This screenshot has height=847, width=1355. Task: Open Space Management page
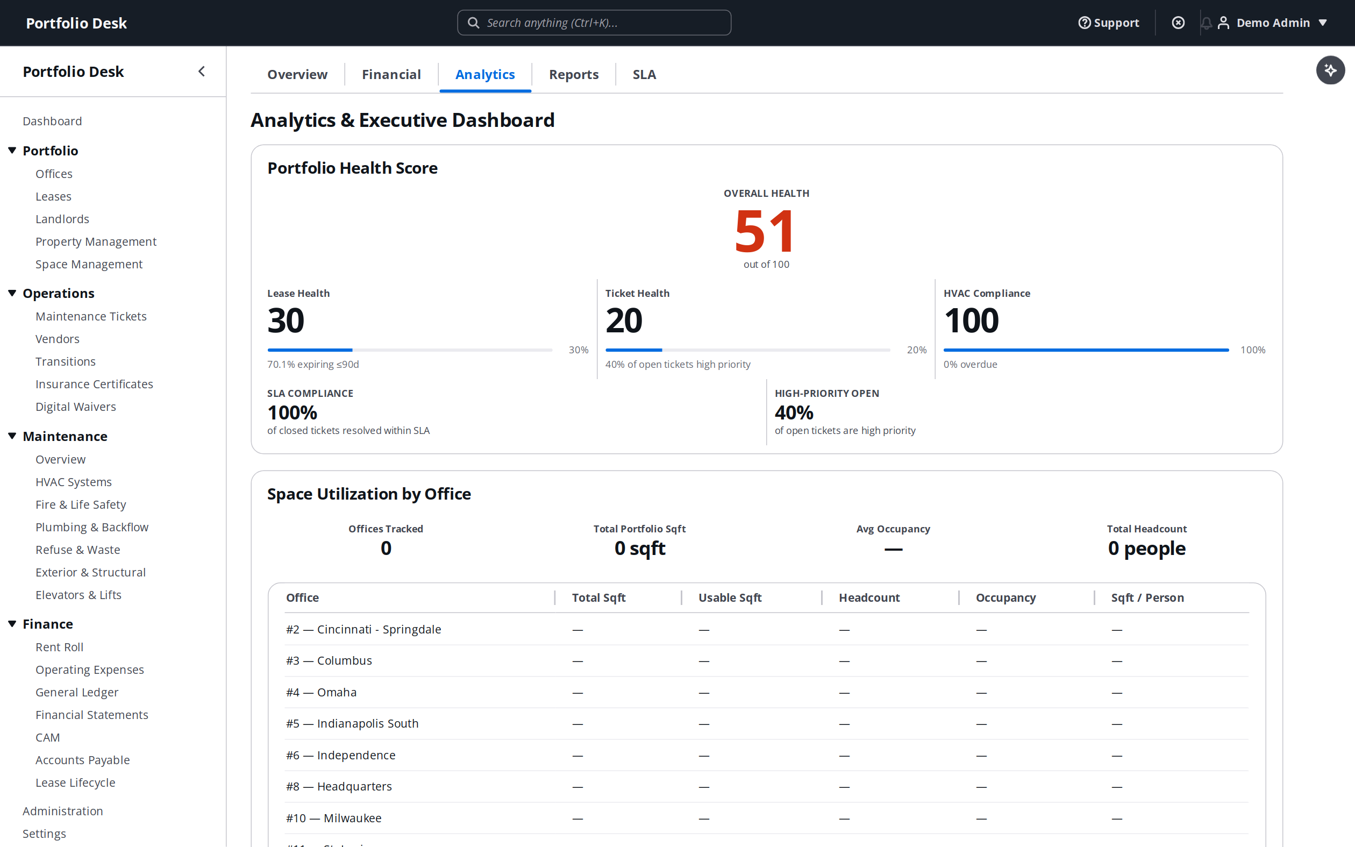[89, 264]
